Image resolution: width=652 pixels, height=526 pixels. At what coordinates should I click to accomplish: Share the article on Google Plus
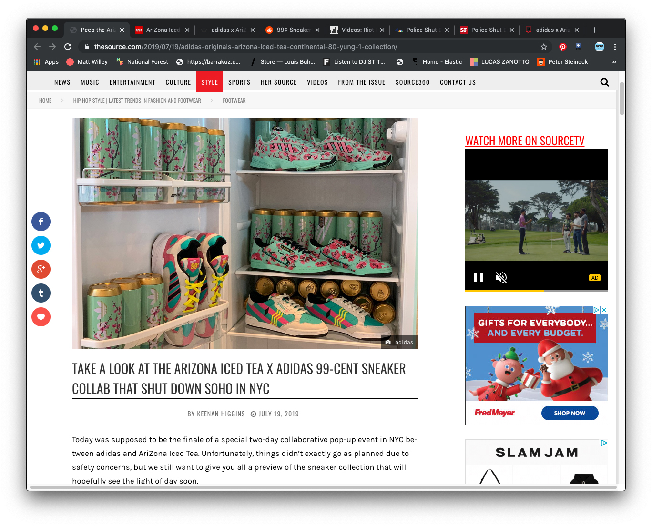click(41, 269)
